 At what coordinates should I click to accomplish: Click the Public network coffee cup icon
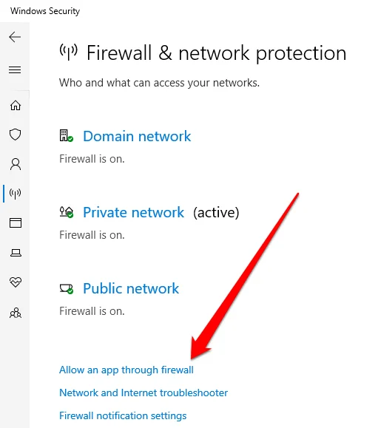coord(67,288)
